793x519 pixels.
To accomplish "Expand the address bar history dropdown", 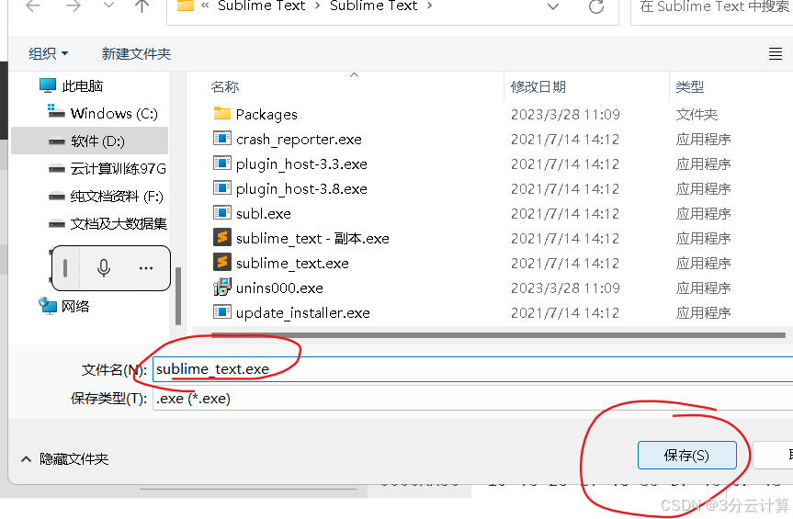I will click(553, 6).
